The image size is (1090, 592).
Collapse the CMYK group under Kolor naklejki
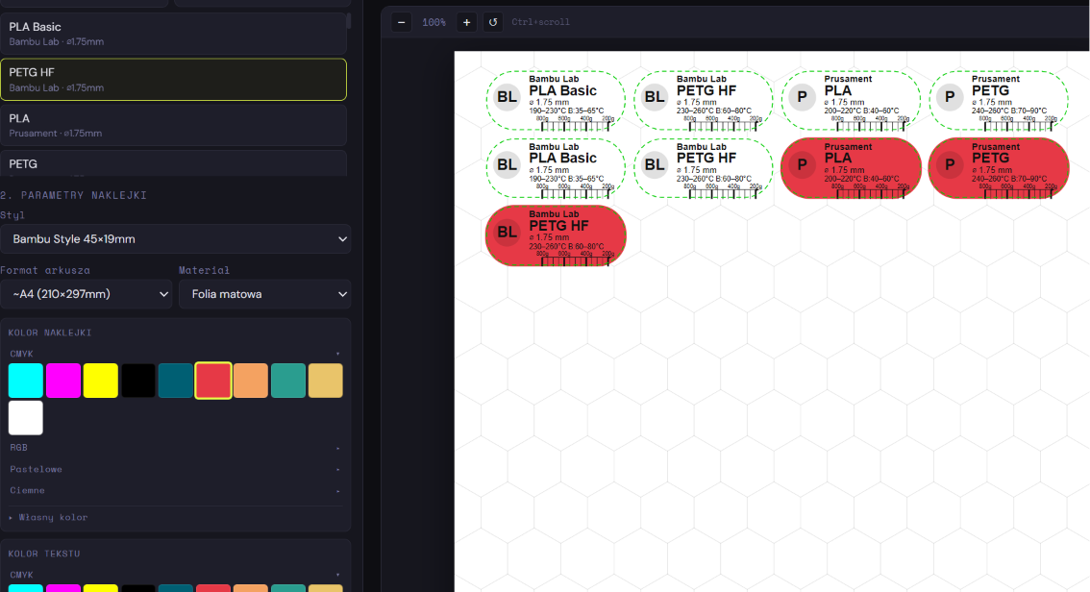175,354
